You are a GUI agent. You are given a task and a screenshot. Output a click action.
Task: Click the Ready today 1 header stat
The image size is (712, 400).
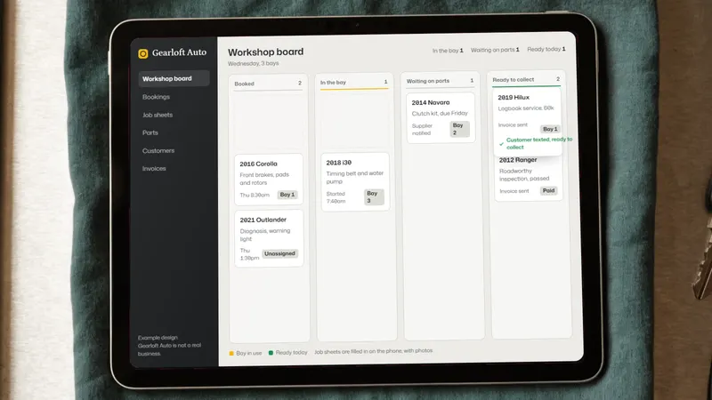click(546, 49)
